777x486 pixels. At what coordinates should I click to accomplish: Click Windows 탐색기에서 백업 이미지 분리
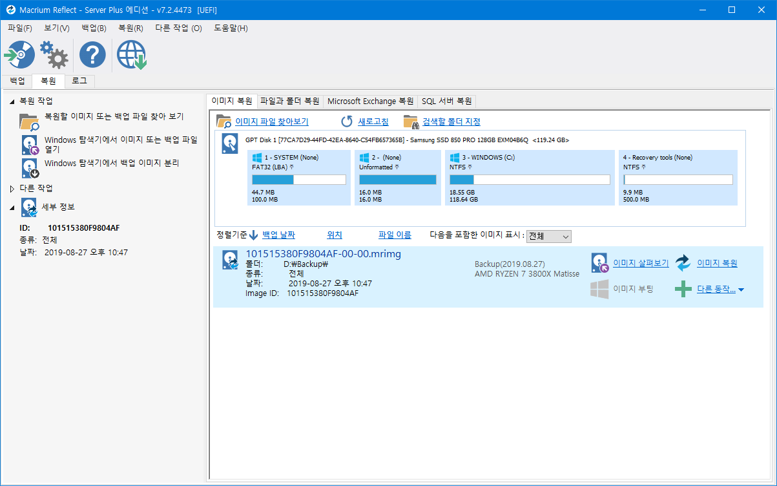[112, 164]
